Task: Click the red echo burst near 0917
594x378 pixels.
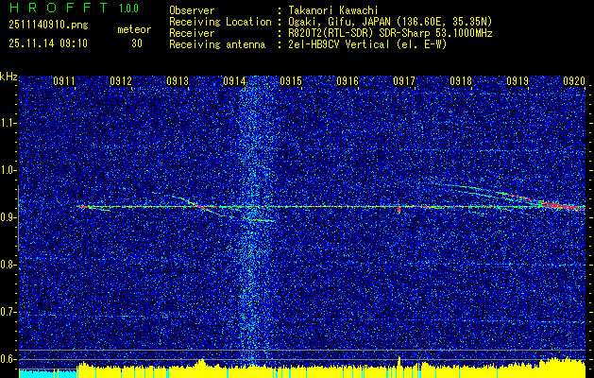Action: (x=399, y=209)
